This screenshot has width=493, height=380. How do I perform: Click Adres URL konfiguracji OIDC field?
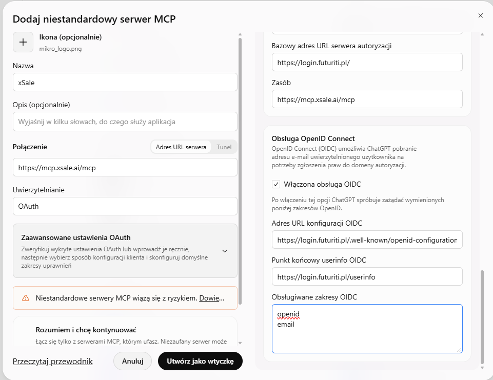click(x=367, y=240)
